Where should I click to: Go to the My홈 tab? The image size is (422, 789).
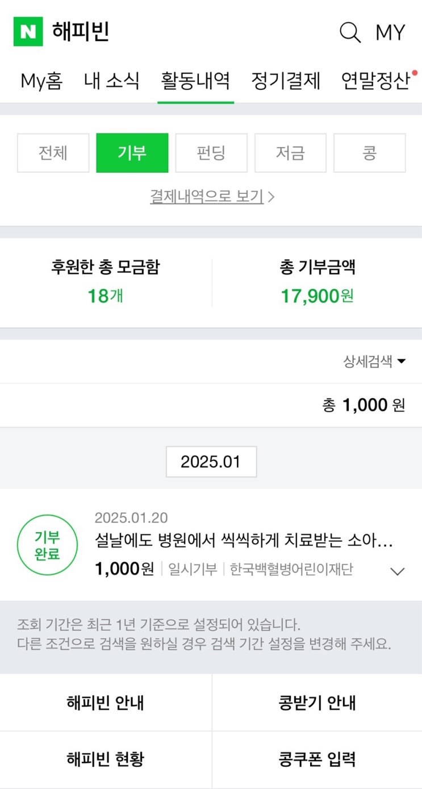(x=41, y=81)
